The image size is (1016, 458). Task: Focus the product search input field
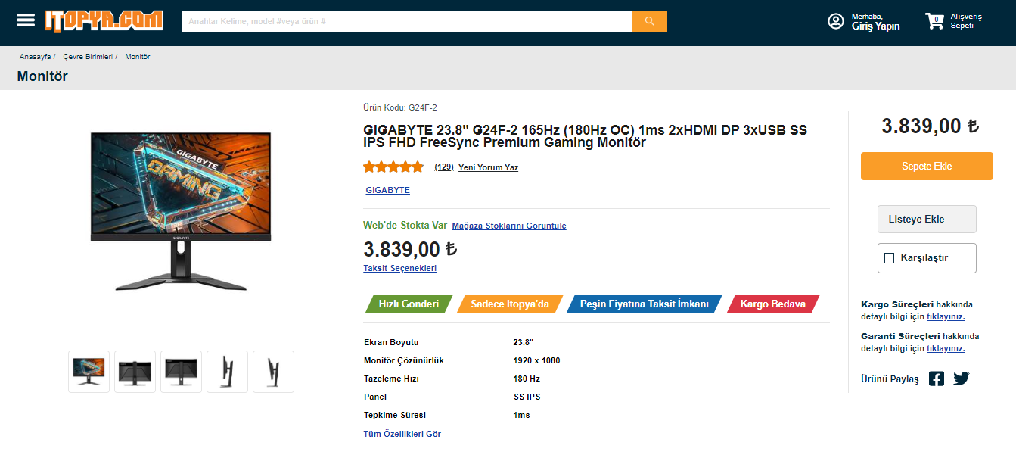tap(406, 21)
